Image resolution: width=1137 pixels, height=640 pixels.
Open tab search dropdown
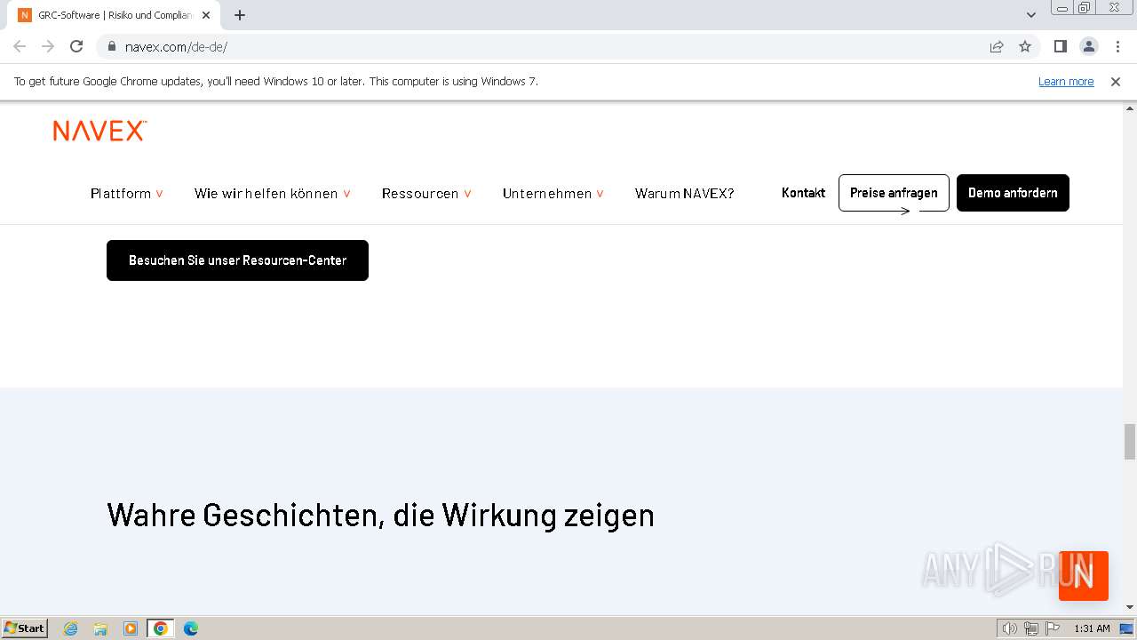tap(1031, 15)
